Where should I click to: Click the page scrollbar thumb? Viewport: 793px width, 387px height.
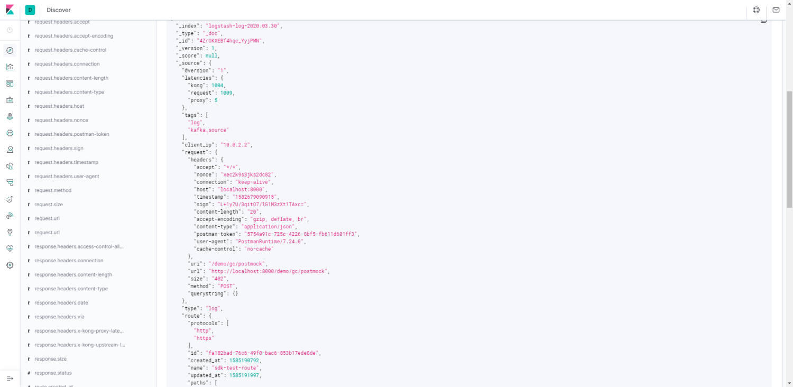(x=790, y=149)
